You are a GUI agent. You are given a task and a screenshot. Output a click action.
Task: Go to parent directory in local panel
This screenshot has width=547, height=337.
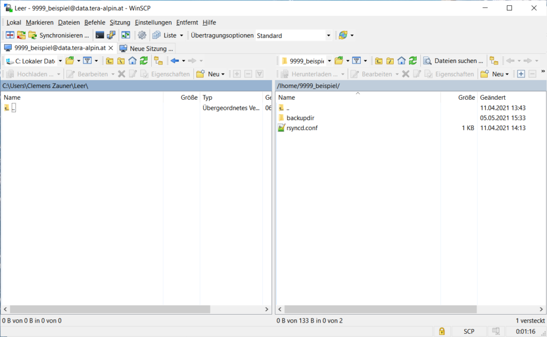pyautogui.click(x=110, y=61)
